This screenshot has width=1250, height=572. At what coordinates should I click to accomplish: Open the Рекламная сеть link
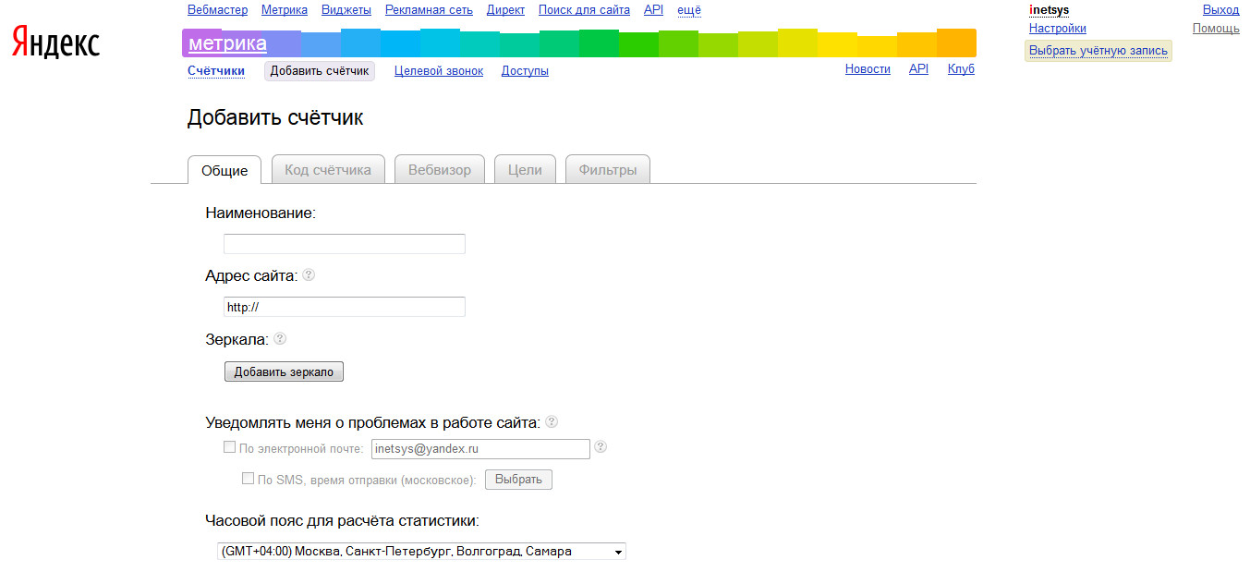[429, 10]
